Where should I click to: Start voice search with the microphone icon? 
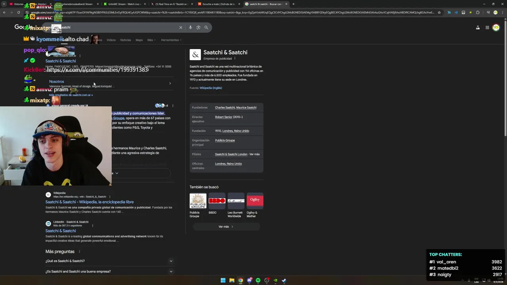click(191, 27)
